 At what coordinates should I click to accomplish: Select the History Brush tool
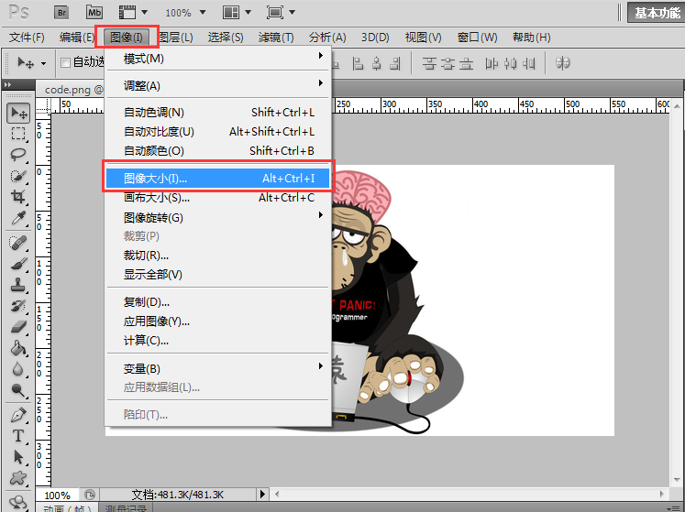point(18,306)
